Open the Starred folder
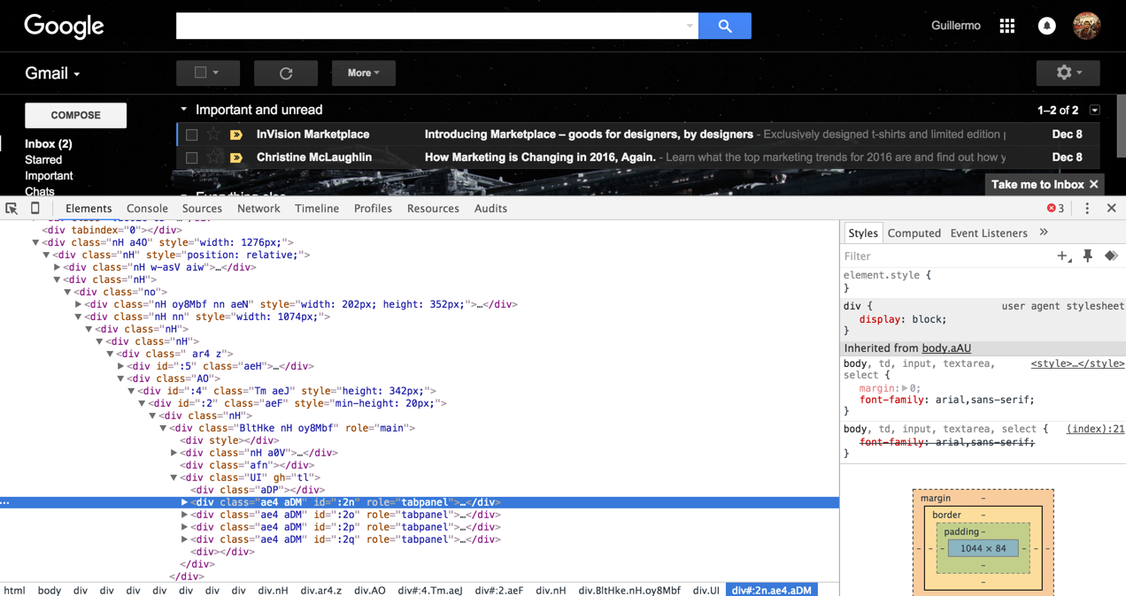Image resolution: width=1126 pixels, height=596 pixels. tap(43, 160)
